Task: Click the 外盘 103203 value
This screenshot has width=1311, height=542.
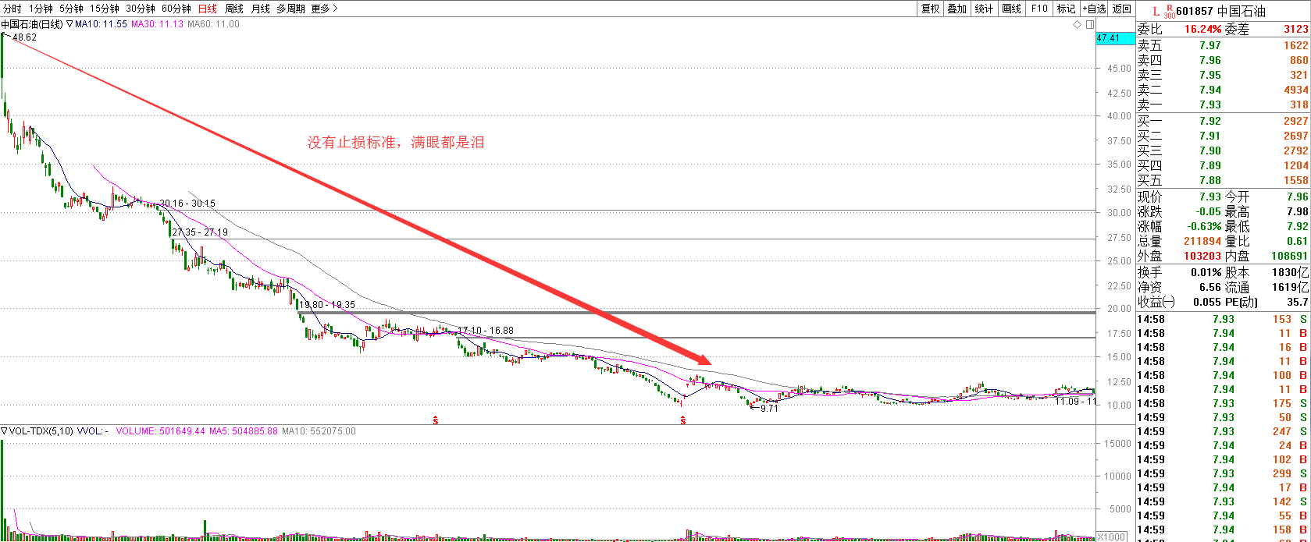Action: 1202,256
